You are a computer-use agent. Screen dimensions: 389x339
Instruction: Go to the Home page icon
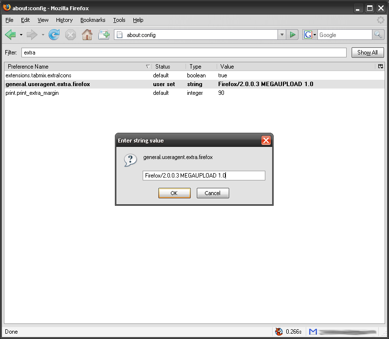[87, 35]
